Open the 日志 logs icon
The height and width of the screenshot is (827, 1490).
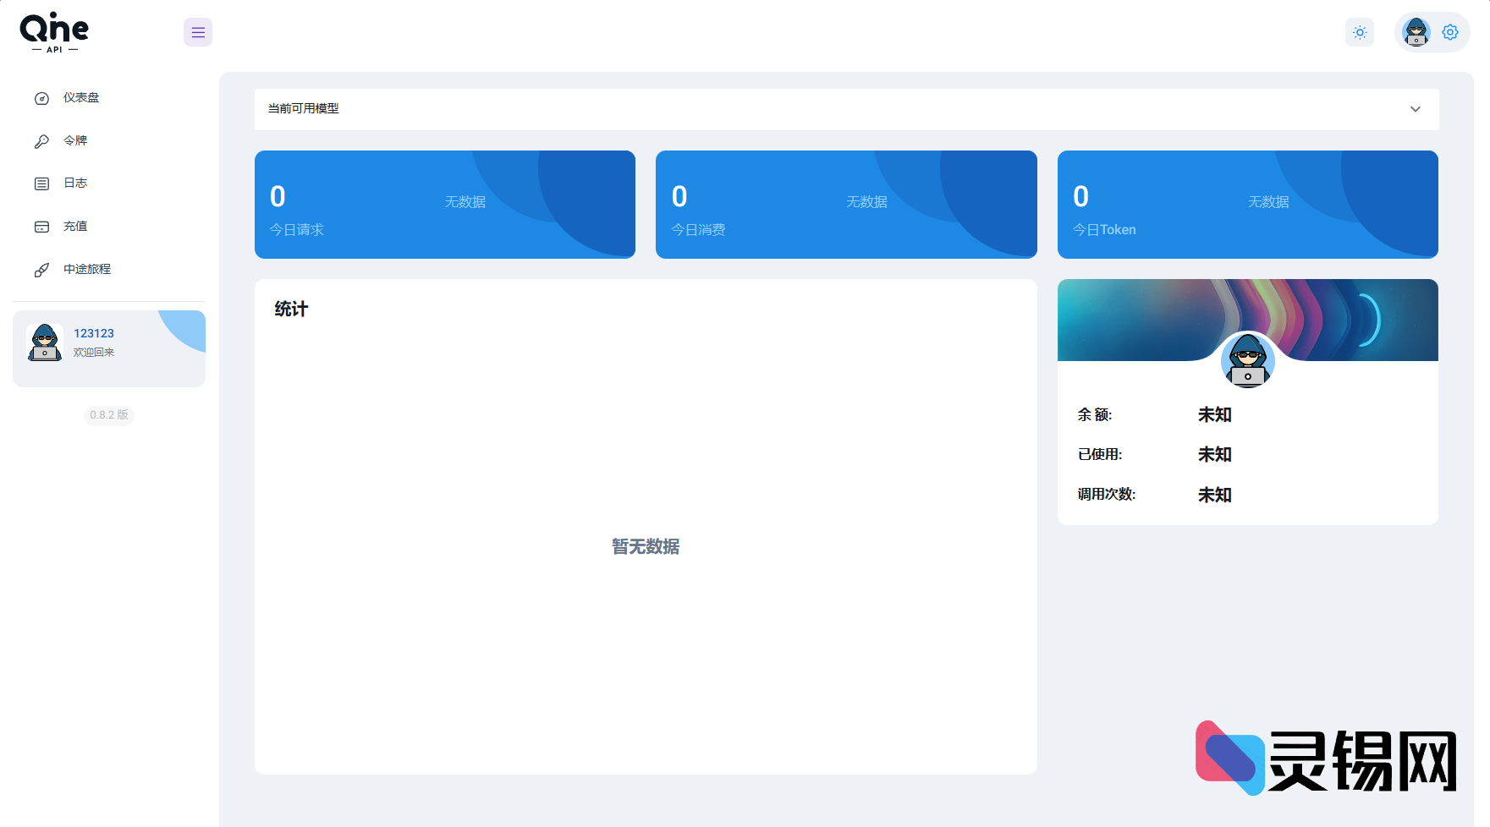(41, 183)
